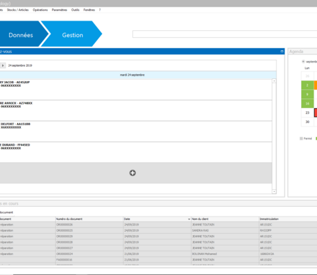Open the DELFORT - AA151BB appointment

tap(136, 131)
